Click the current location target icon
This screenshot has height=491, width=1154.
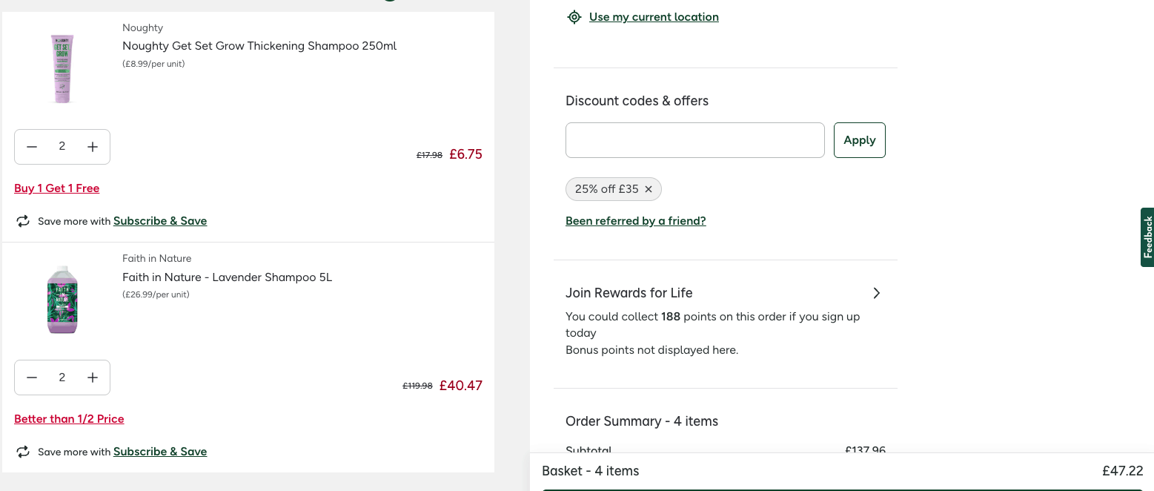(x=574, y=17)
